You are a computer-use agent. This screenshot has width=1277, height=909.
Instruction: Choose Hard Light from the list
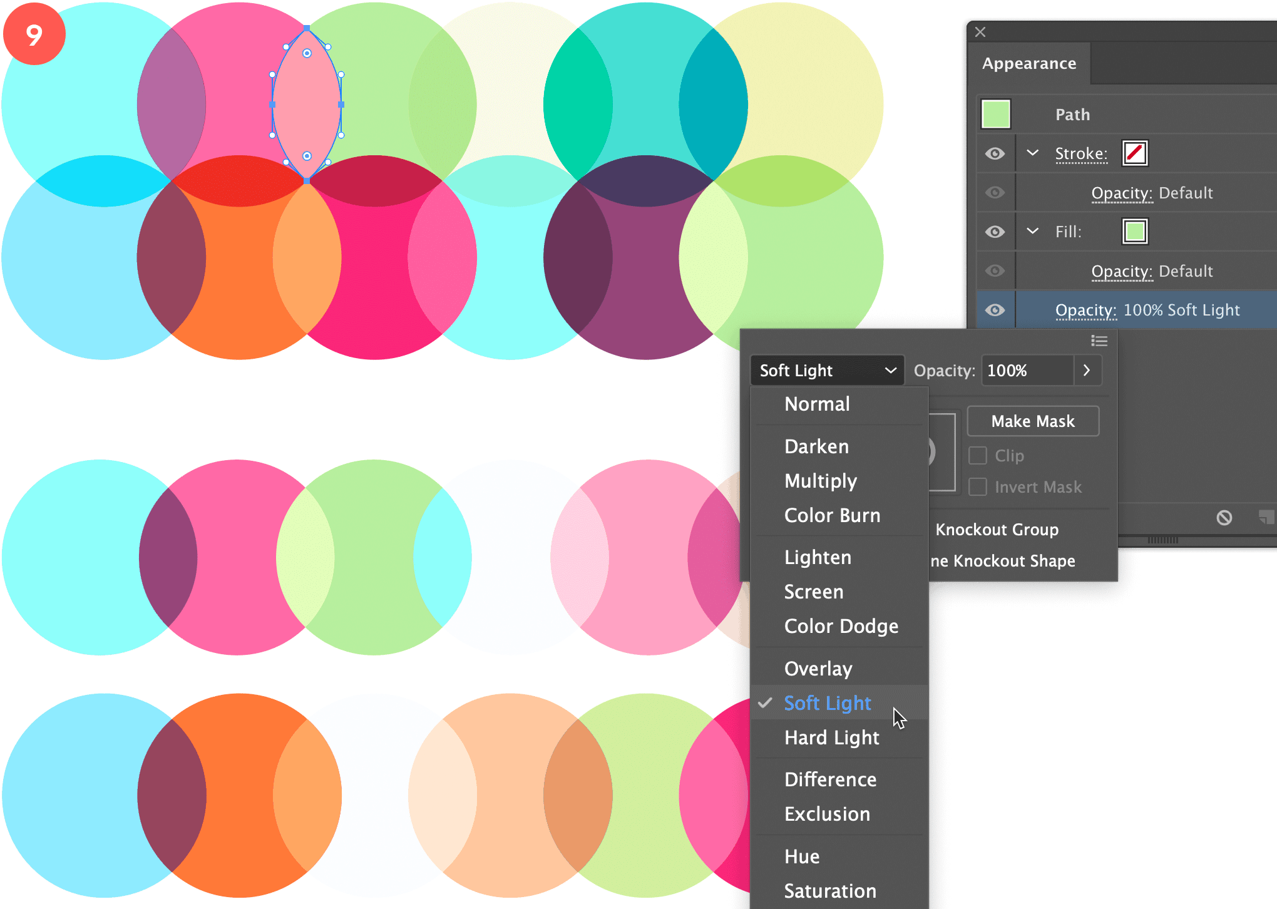click(x=831, y=737)
